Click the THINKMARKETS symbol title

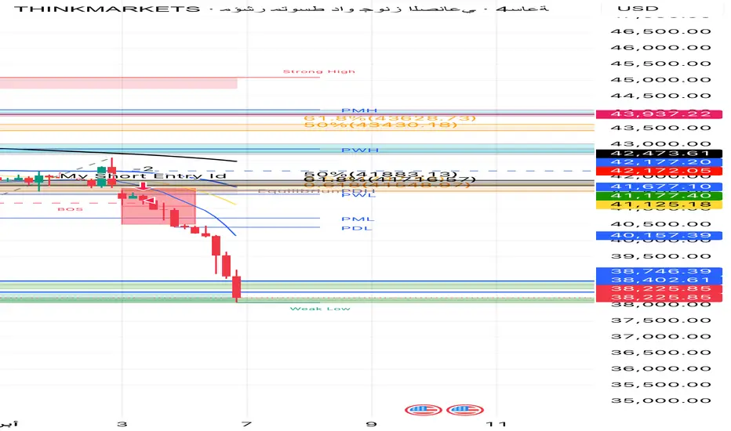click(x=107, y=9)
